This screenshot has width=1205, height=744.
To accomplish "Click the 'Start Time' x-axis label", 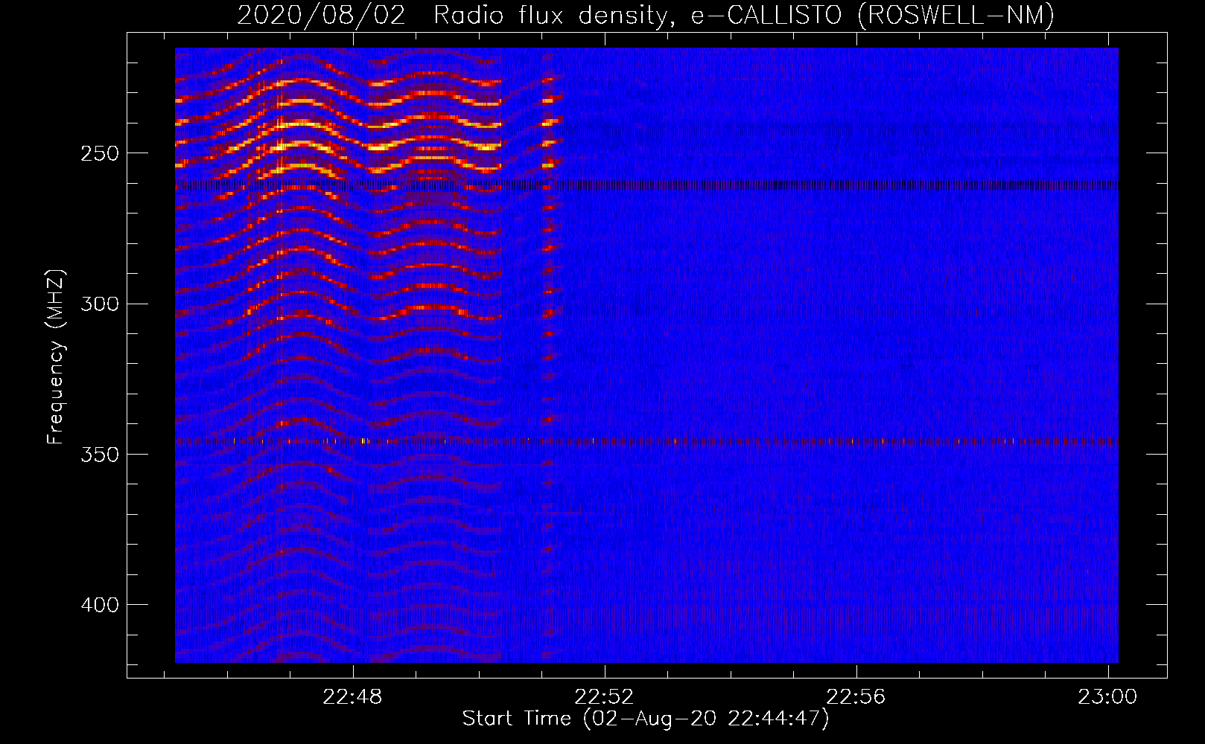I will coord(646,719).
